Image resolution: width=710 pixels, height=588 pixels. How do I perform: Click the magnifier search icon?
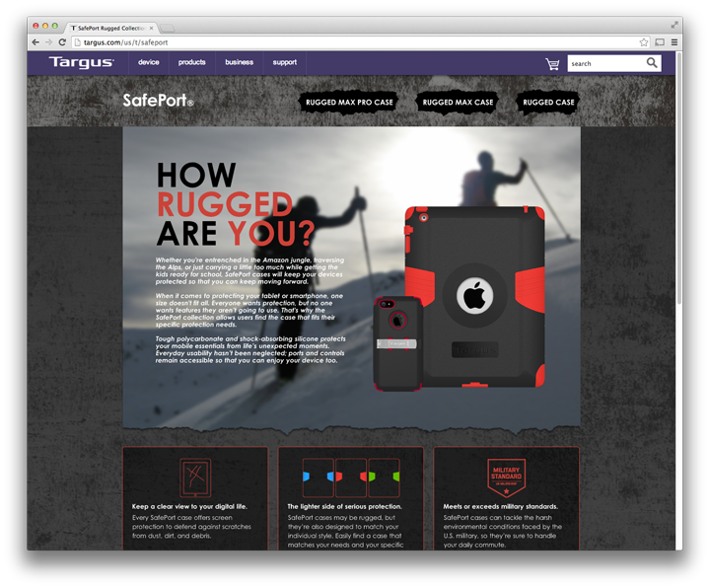(652, 62)
